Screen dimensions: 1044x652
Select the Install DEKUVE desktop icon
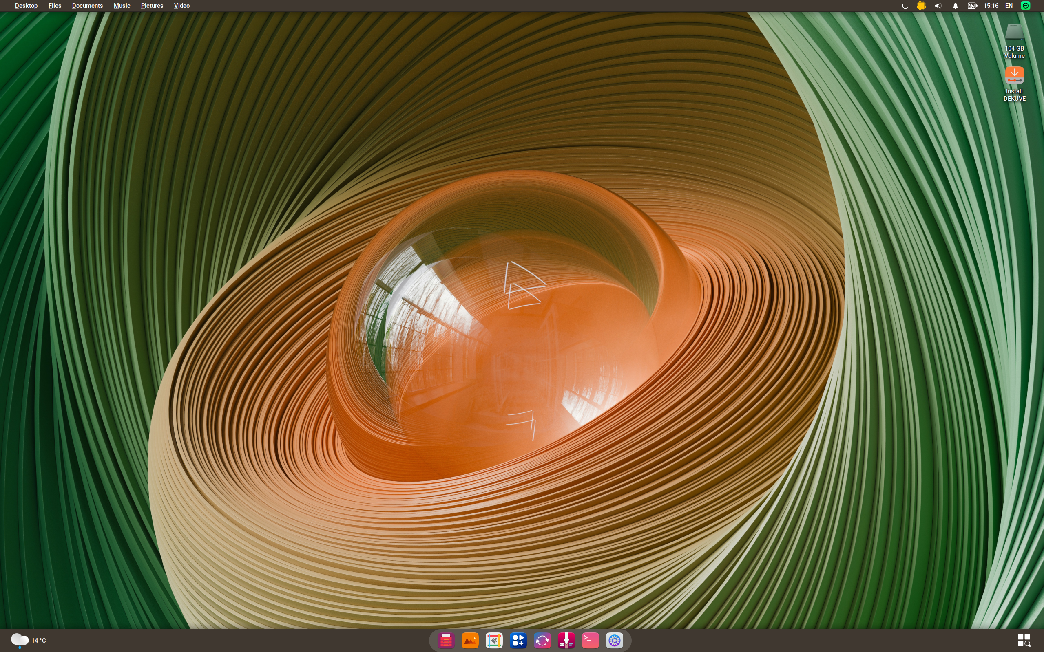click(x=1014, y=84)
